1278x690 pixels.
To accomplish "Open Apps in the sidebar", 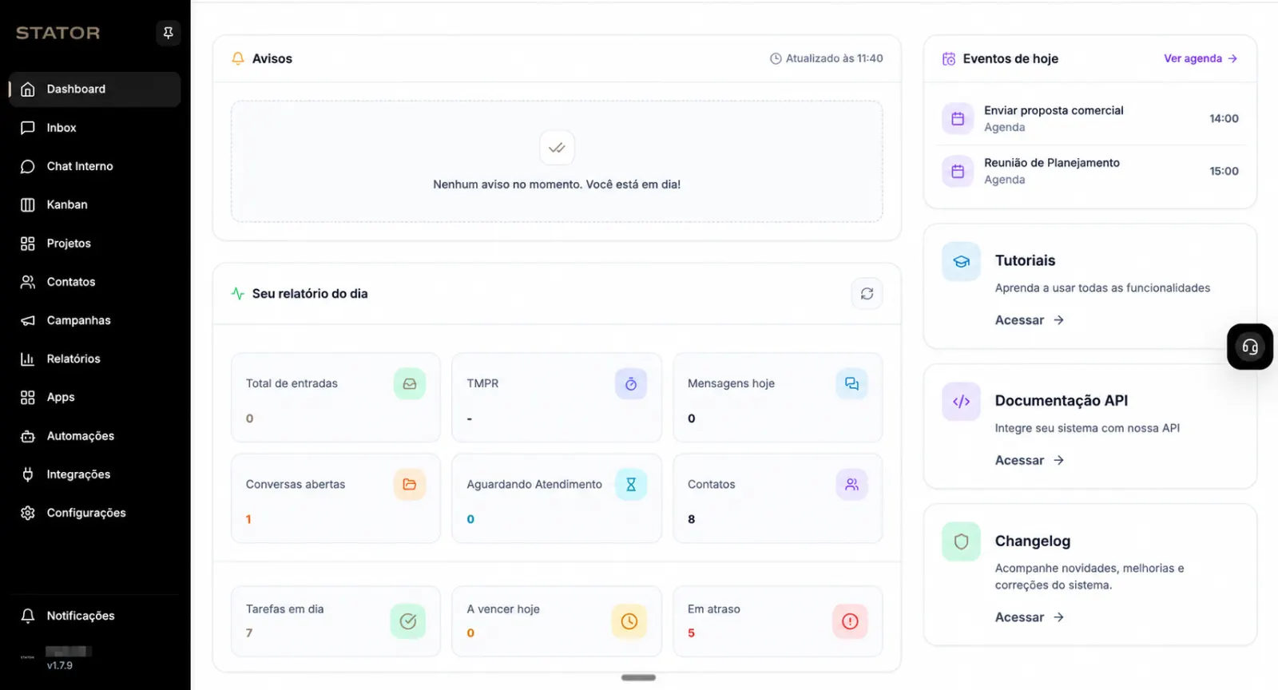I will point(95,397).
